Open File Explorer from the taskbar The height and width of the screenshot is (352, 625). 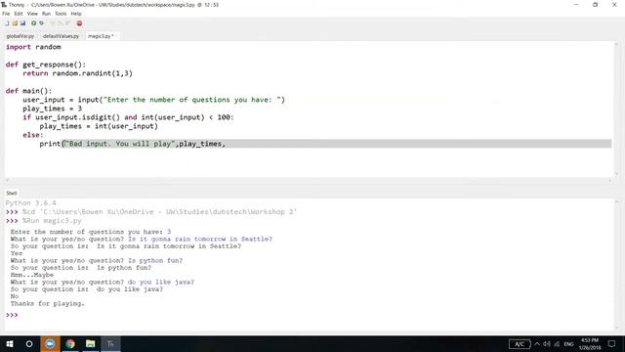tap(91, 343)
